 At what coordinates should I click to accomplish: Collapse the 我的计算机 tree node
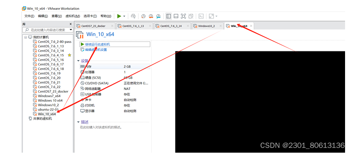coord(25,37)
